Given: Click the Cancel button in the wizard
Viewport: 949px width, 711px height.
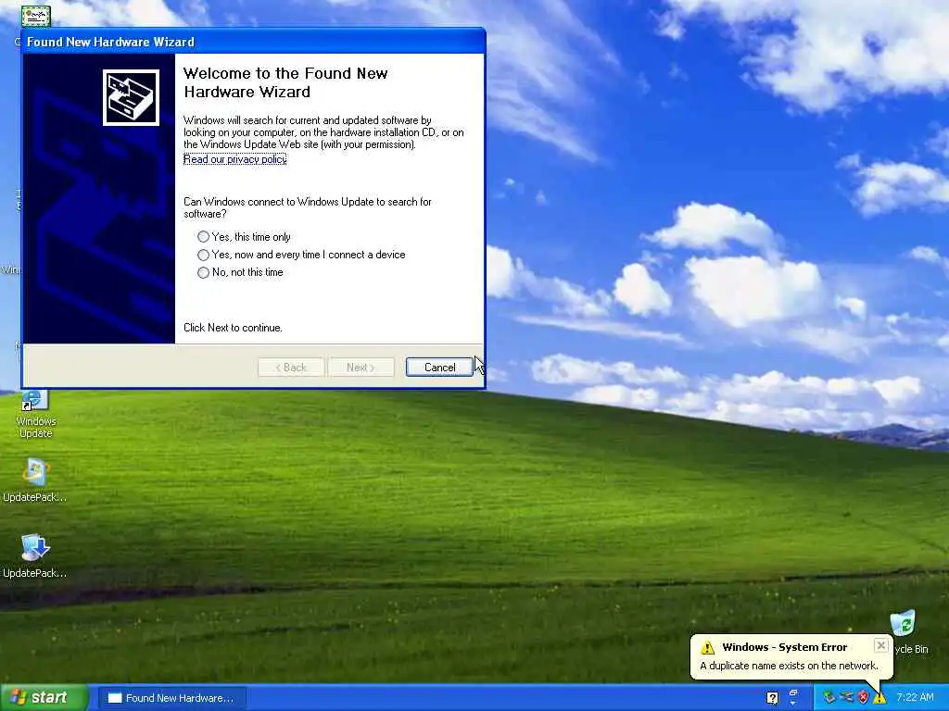Looking at the screenshot, I should click(439, 367).
